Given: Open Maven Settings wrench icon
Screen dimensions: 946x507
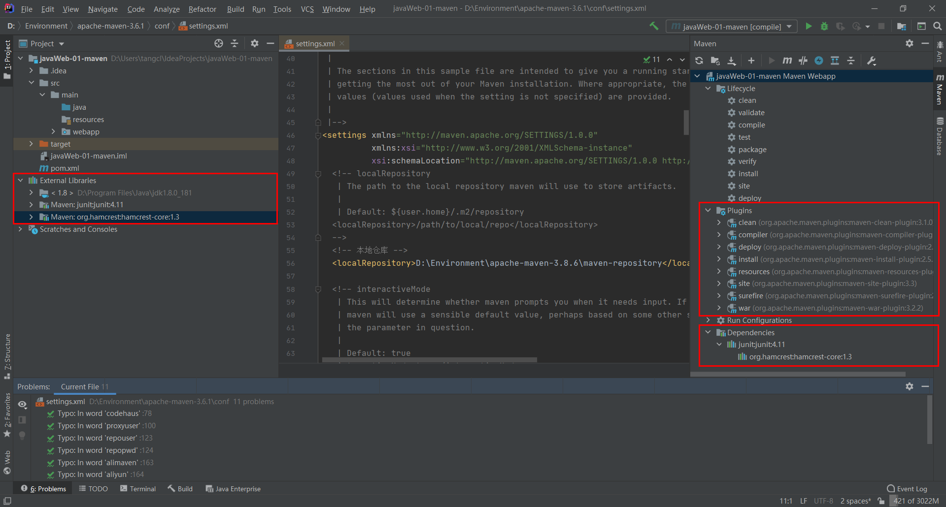Looking at the screenshot, I should coord(872,61).
